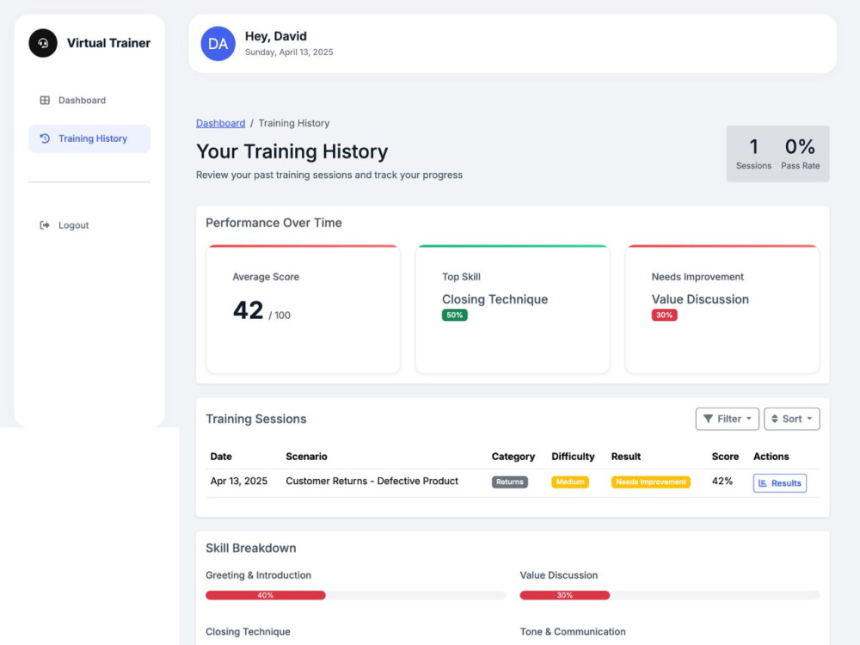Click the Top Skill card

(513, 310)
